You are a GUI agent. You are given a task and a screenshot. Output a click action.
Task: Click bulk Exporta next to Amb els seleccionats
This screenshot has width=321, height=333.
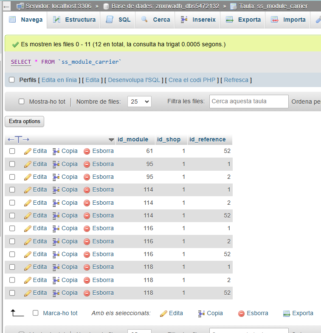click(298, 313)
